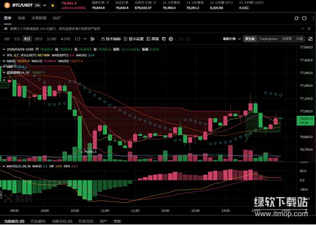Viewport: 316px width, 225px height.
Task: Click the 11:30 label on time axis
Action: [x=135, y=211]
